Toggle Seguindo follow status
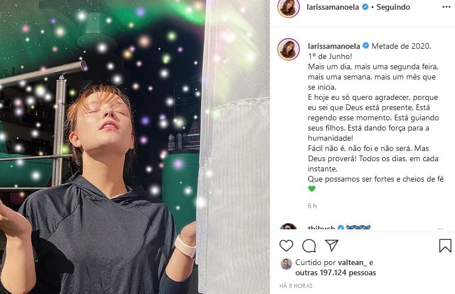The height and width of the screenshot is (294, 455). 393,7
